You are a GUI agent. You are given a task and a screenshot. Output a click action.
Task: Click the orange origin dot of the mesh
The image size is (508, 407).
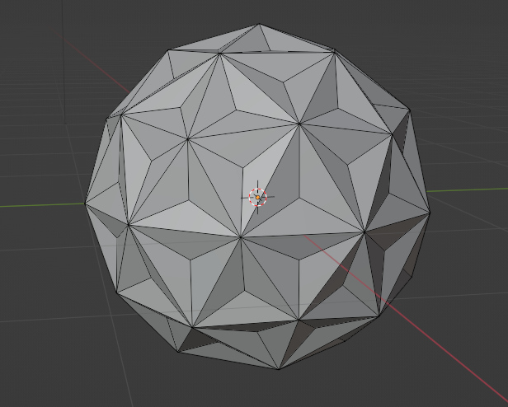tap(257, 197)
